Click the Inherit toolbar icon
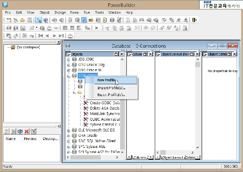The width and height of the screenshot is (243, 172). click(16, 20)
